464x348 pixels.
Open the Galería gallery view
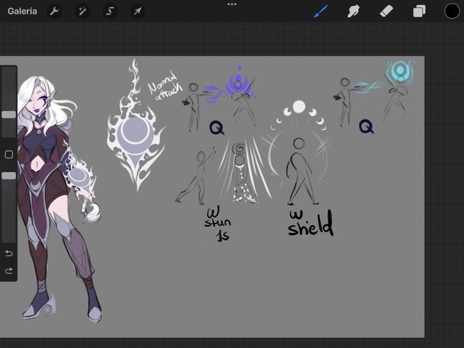coord(23,11)
